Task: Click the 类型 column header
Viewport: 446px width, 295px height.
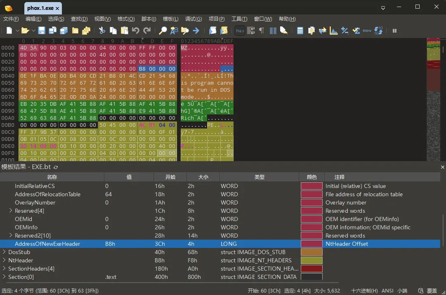Action: pyautogui.click(x=260, y=177)
